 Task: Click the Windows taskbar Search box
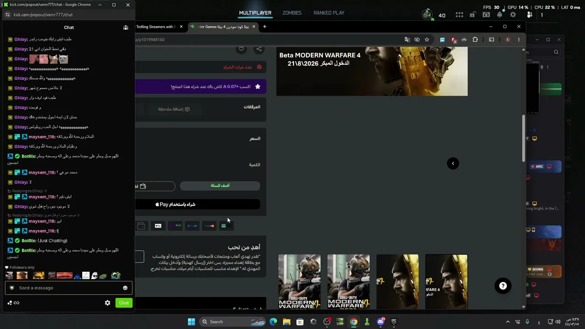pos(233,322)
